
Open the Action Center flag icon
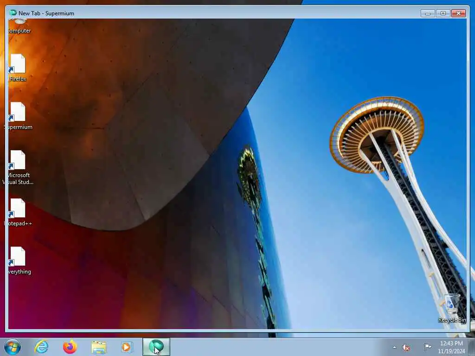click(x=427, y=347)
